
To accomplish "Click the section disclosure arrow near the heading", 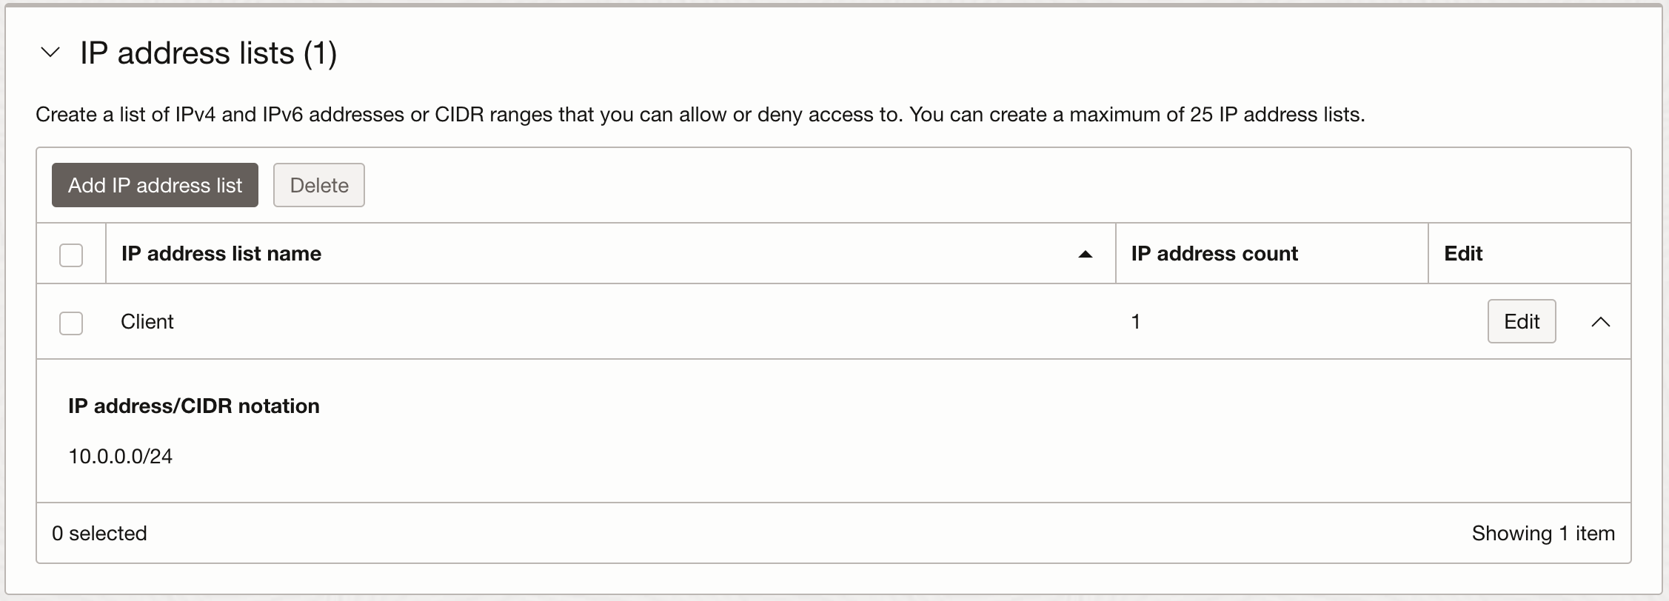I will coord(50,52).
